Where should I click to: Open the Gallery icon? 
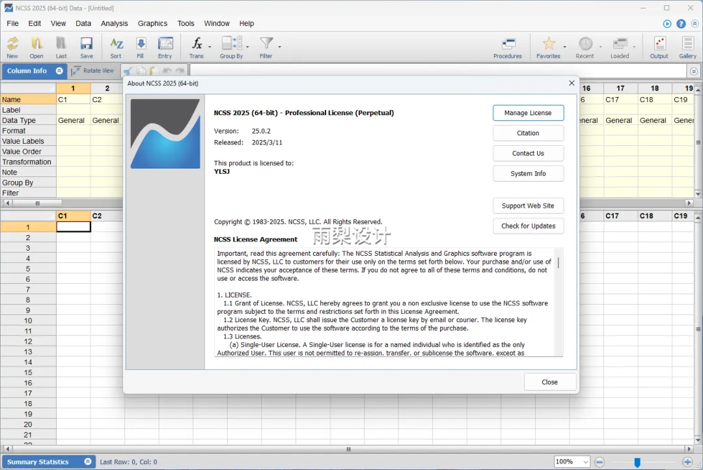point(687,47)
